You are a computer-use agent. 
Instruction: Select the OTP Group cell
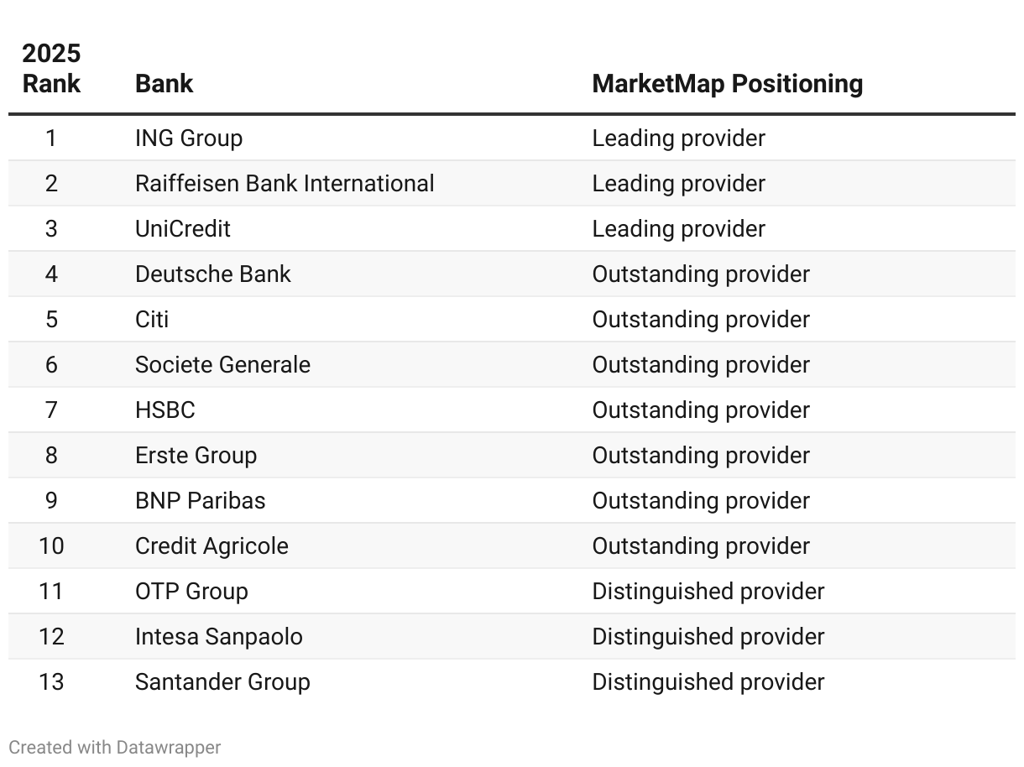(x=191, y=592)
